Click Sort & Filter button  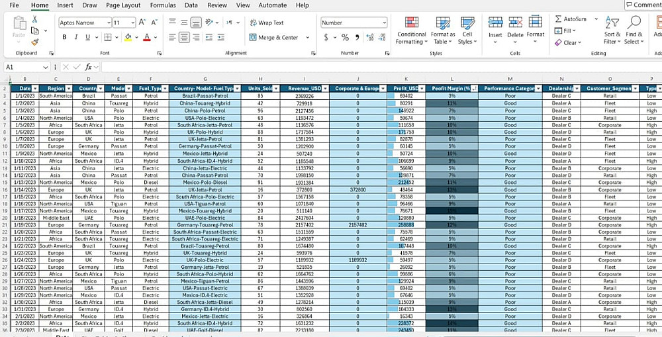point(612,30)
